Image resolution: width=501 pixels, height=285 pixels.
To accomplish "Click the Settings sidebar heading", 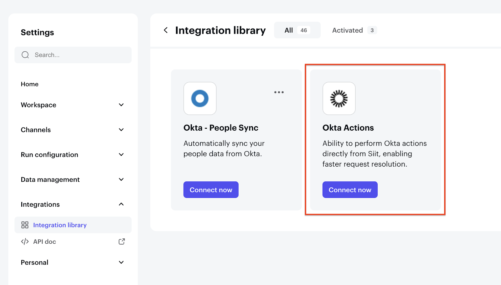I will pos(37,32).
